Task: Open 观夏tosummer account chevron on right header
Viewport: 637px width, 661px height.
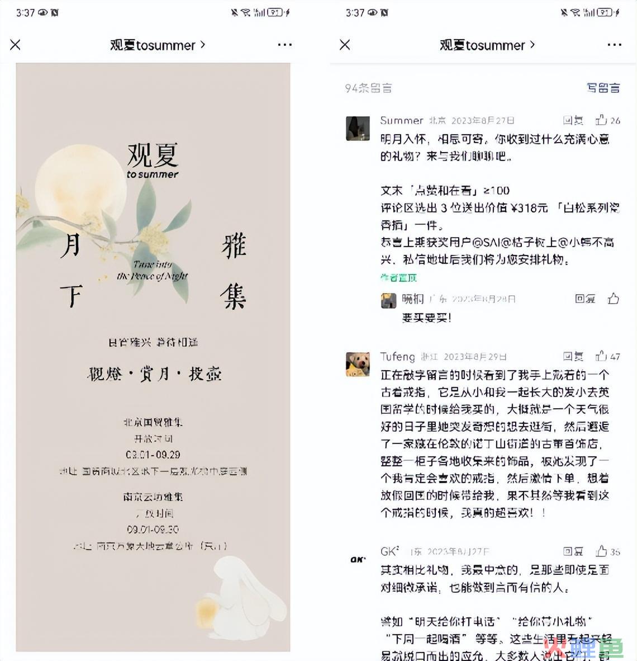Action: pyautogui.click(x=532, y=44)
